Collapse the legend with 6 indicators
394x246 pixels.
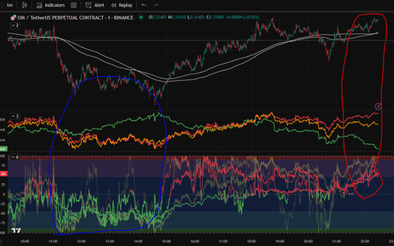pos(15,157)
